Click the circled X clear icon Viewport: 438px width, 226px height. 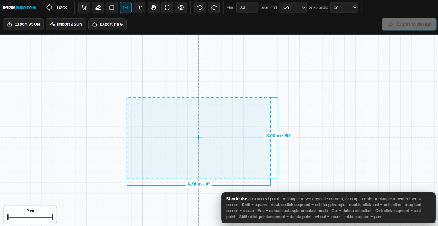coord(181,8)
